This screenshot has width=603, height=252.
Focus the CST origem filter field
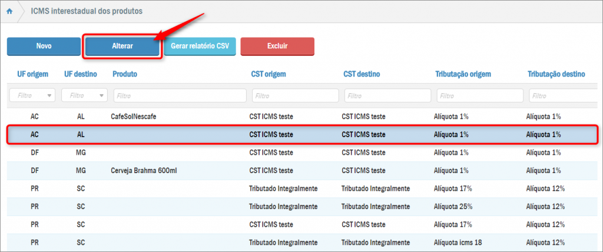pyautogui.click(x=295, y=95)
